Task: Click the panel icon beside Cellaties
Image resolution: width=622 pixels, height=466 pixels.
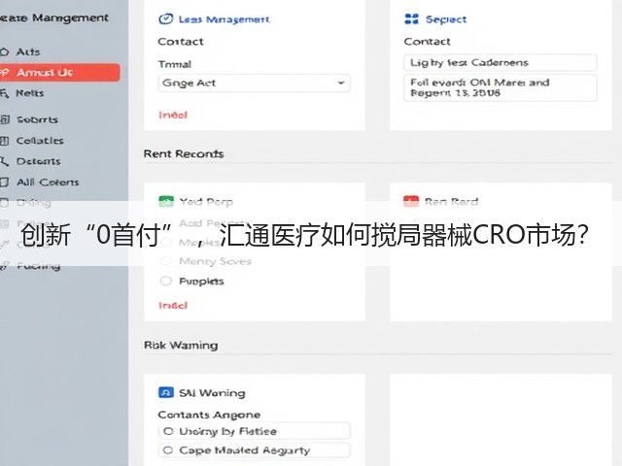Action: [x=4, y=141]
